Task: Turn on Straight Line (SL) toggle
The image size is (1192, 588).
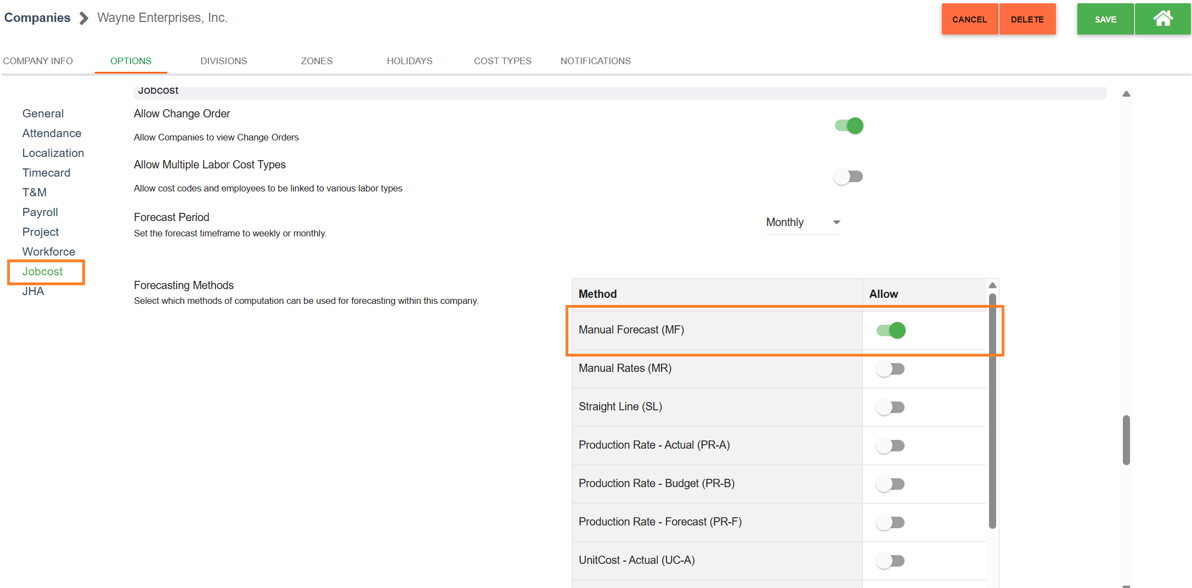Action: (x=890, y=408)
